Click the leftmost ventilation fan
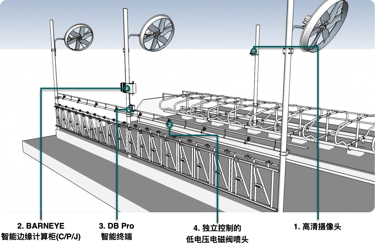This screenshot has height=245, width=375. [x=79, y=37]
